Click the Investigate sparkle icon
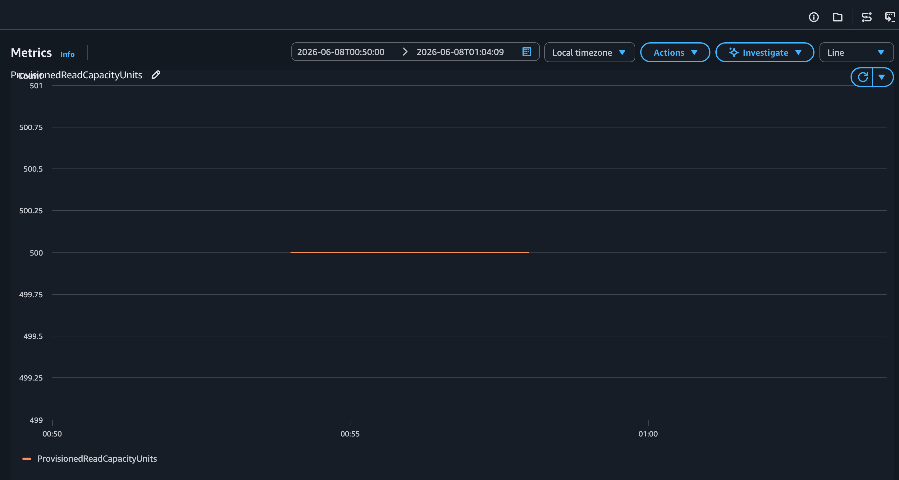Screen dimensions: 899x480 [733, 53]
